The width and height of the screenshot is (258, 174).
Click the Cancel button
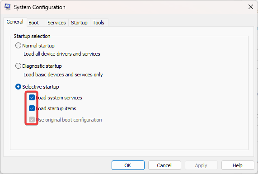click(164, 165)
